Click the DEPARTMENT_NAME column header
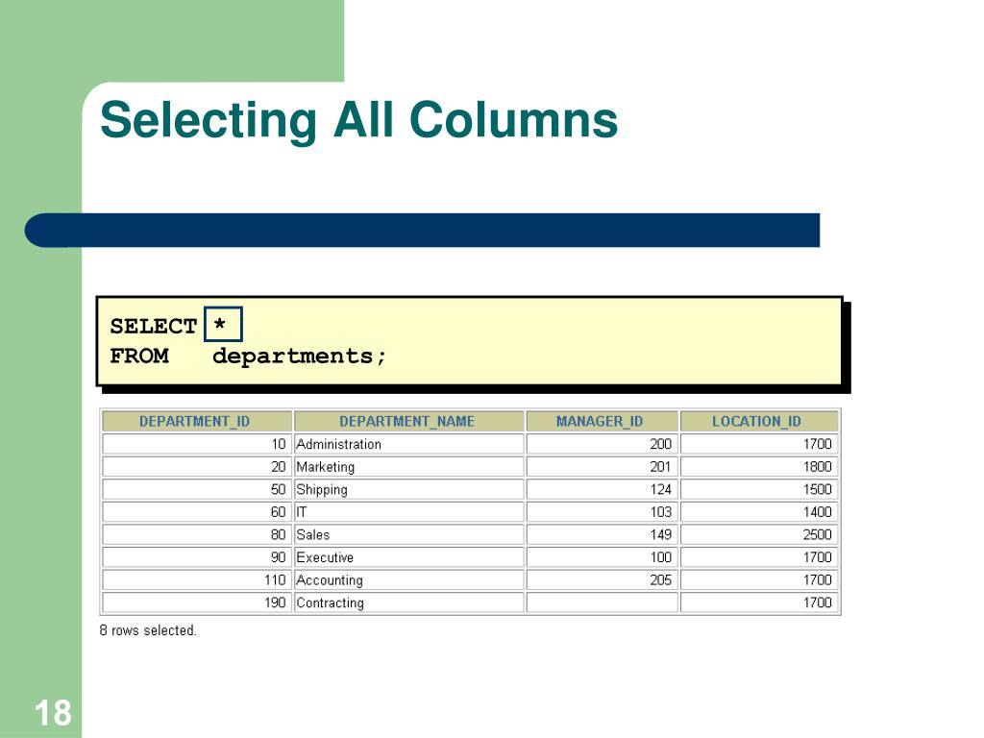This screenshot has height=738, width=984. coord(408,421)
